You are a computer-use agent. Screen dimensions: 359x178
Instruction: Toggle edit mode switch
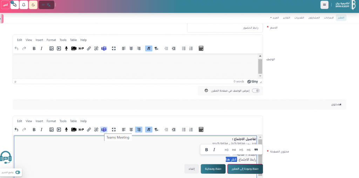(x=18, y=172)
